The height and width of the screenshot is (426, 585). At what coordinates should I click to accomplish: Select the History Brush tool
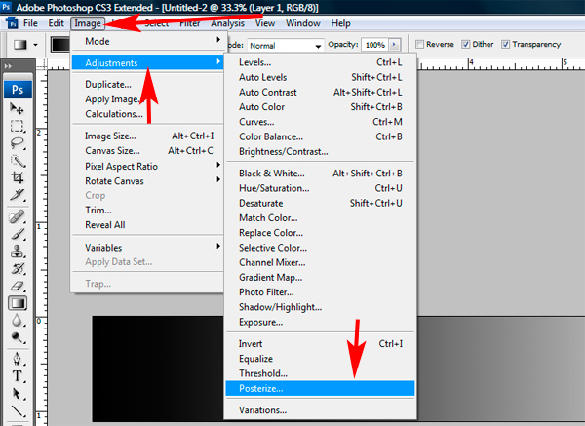coord(17,269)
